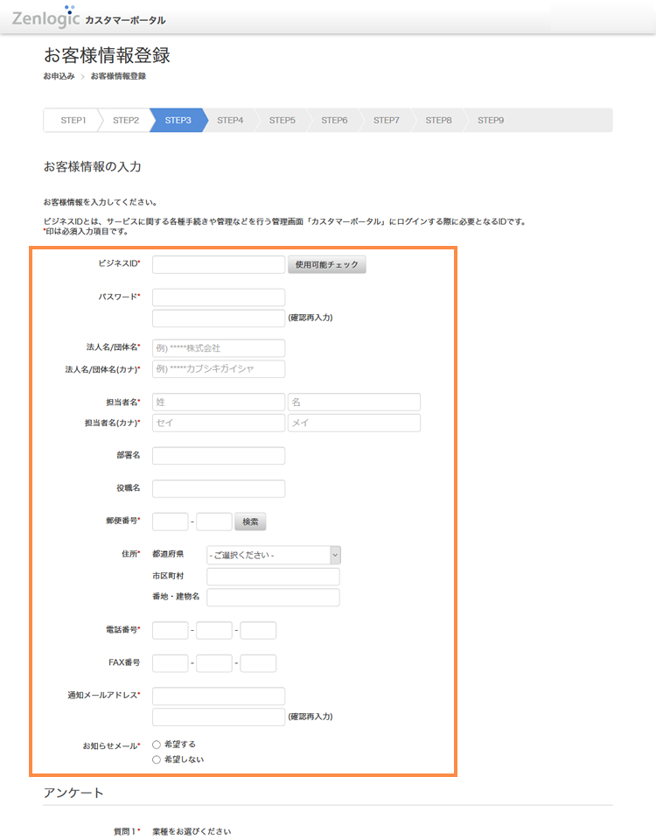Click the highlighted STEP3 tab

point(178,121)
